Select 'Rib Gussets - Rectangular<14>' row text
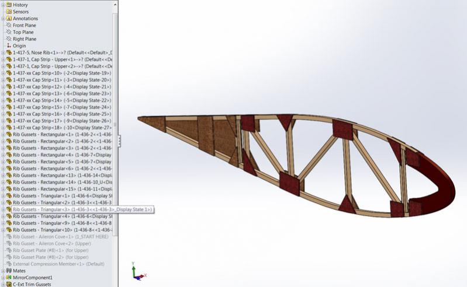This screenshot has width=467, height=287. 63,182
